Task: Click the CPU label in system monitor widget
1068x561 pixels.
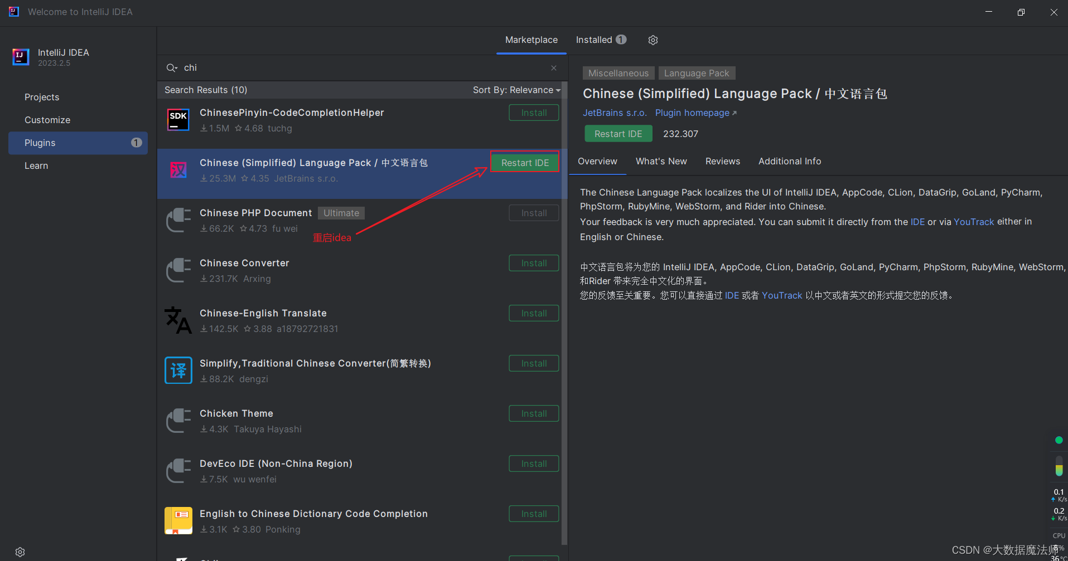Action: [x=1059, y=536]
